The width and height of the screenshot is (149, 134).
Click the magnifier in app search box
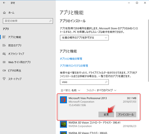[x=106, y=82]
